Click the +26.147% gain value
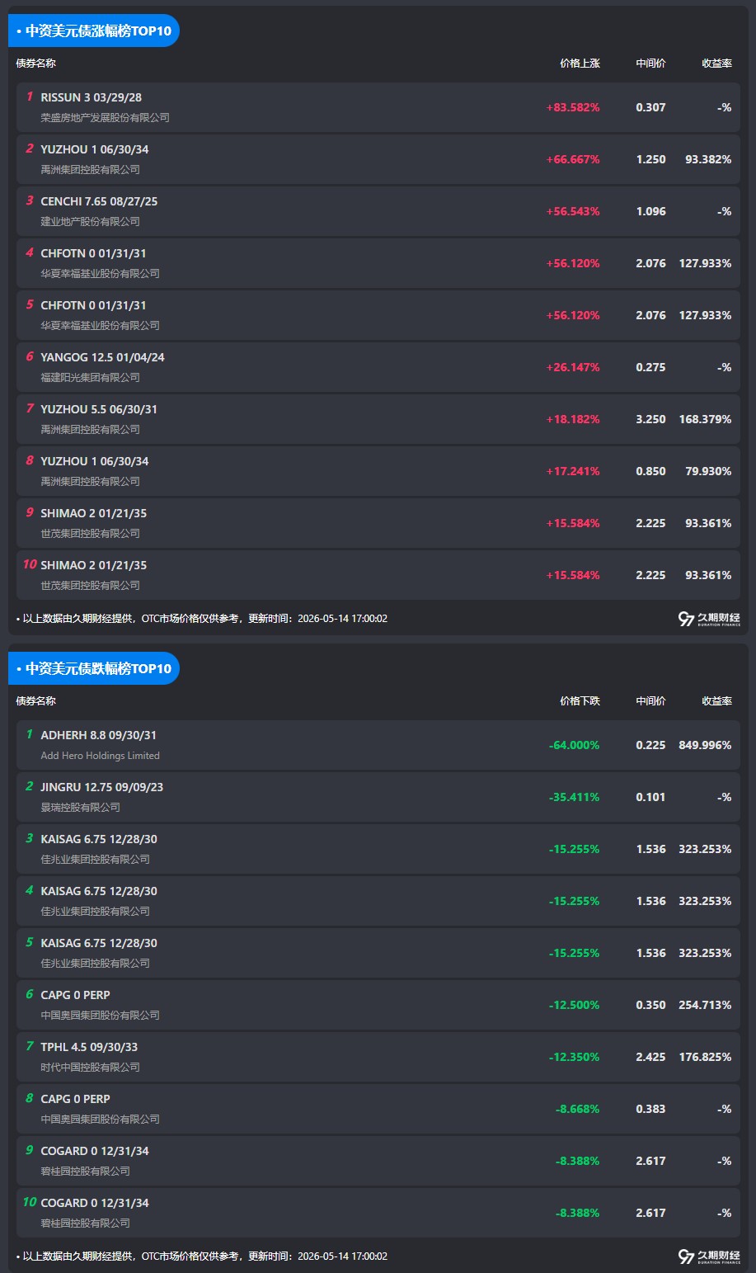Screen dimensions: 756x1273 click(x=573, y=367)
